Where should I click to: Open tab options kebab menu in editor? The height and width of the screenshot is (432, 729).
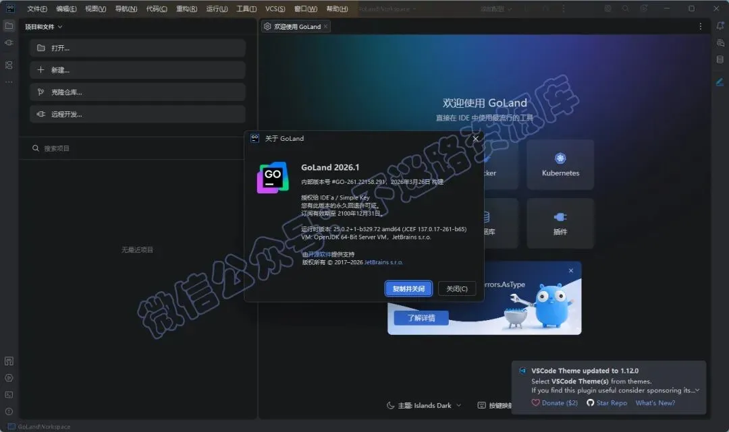tap(701, 26)
